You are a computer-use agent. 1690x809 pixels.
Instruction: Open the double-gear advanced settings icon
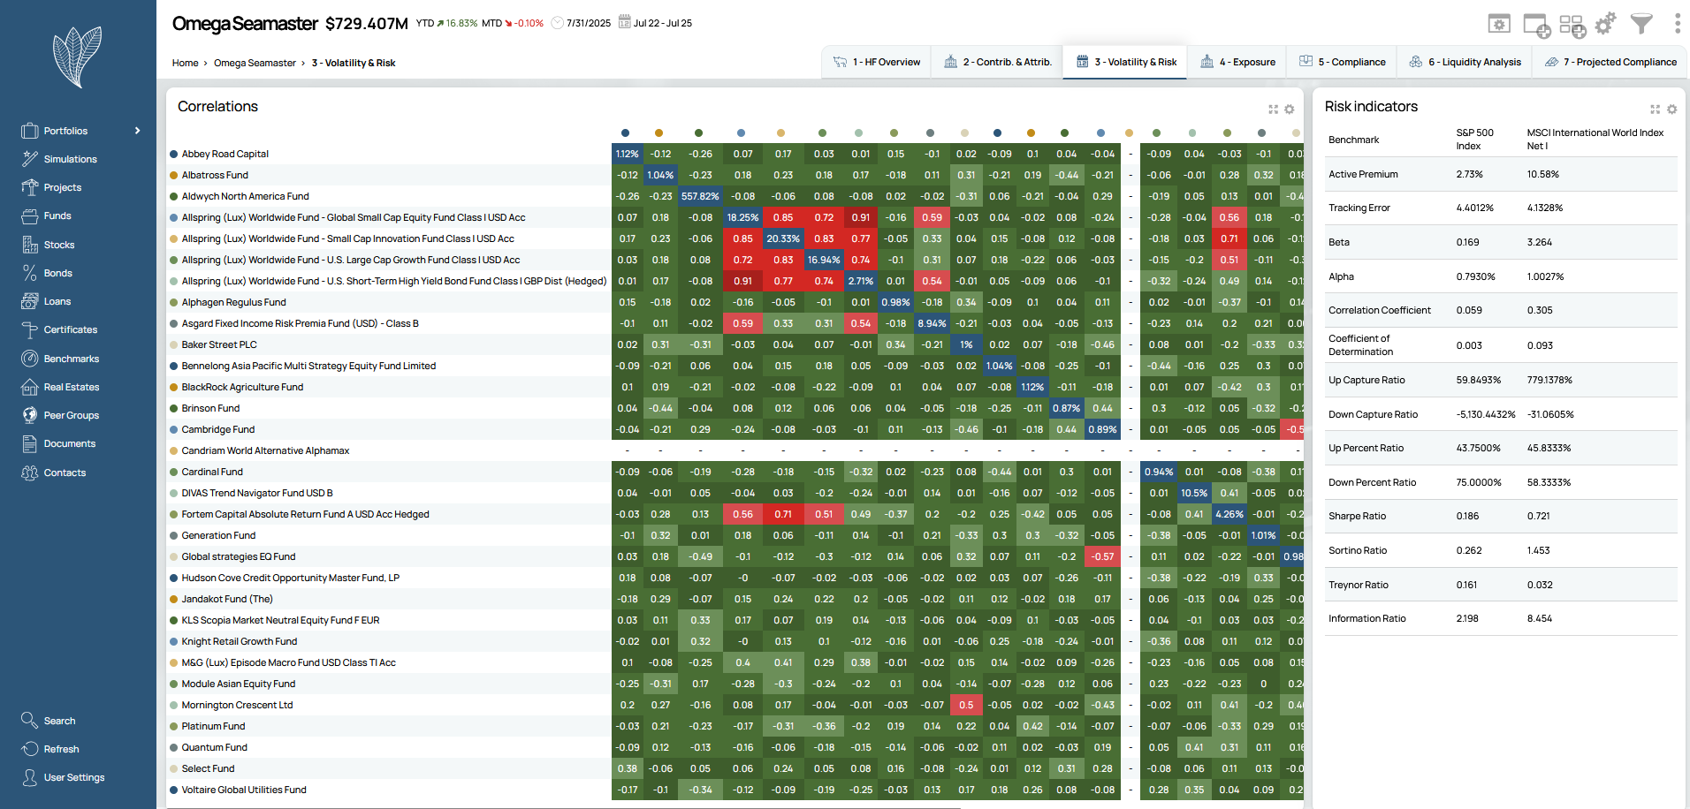click(1605, 24)
